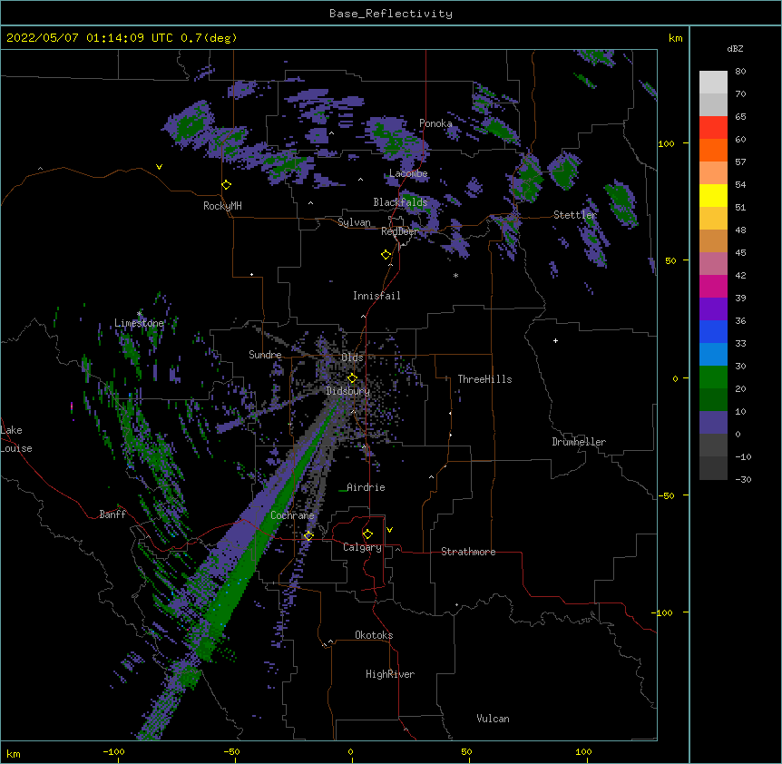Pick the purple 36-39 dBZ legend swatch
The width and height of the screenshot is (782, 764).
pos(713,309)
